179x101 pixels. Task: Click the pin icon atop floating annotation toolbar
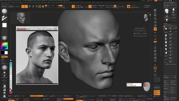click(x=11, y=61)
